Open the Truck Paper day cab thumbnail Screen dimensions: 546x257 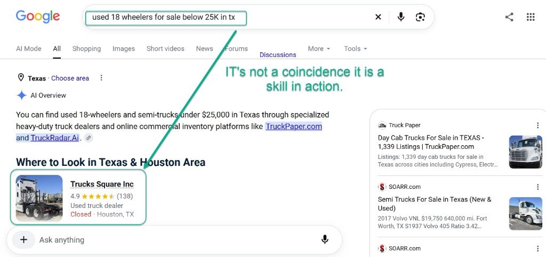525,152
